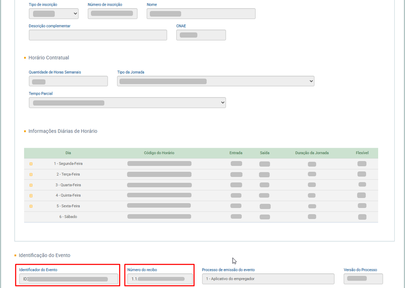Click the Quantidade de Horas Semanais field
This screenshot has width=405, height=288.
click(x=68, y=81)
